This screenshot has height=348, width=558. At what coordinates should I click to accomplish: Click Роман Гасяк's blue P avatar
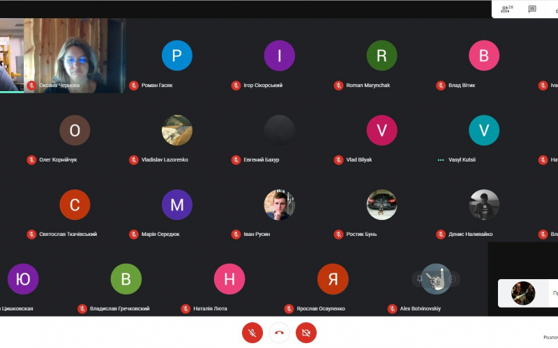177,56
